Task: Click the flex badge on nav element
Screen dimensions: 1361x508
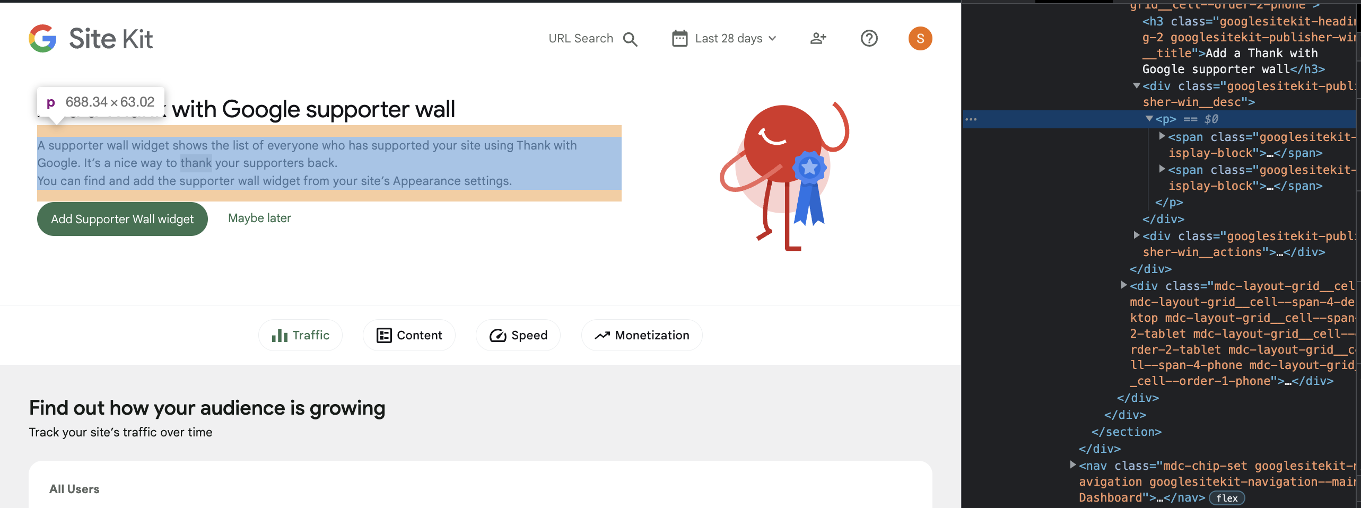Action: tap(1226, 498)
